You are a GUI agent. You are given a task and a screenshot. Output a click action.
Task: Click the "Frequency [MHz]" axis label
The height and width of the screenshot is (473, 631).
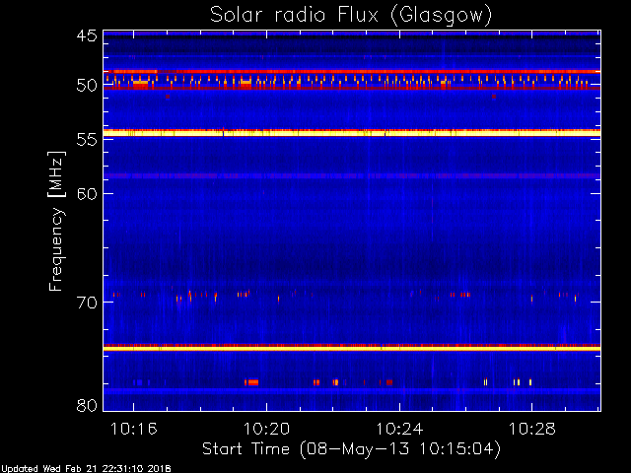point(57,221)
